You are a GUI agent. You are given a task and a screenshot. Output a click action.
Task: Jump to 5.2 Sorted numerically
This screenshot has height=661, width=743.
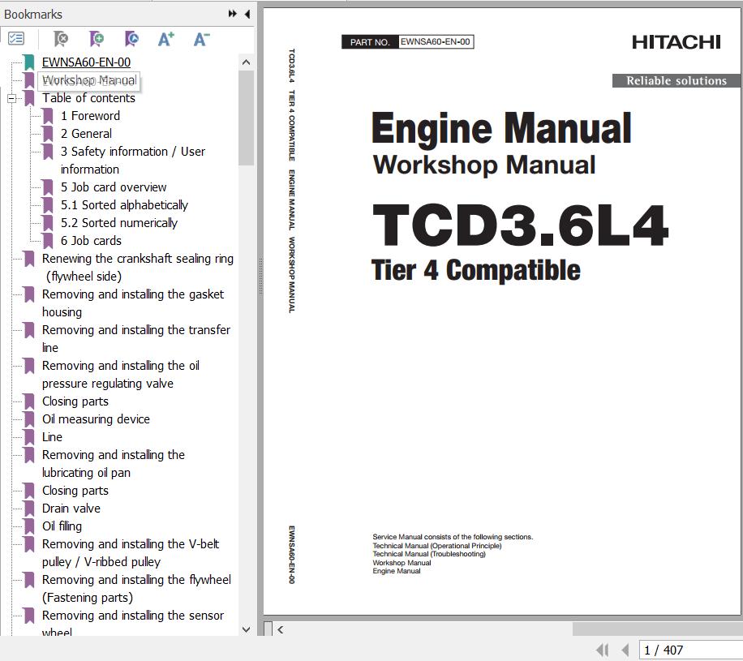pos(119,223)
